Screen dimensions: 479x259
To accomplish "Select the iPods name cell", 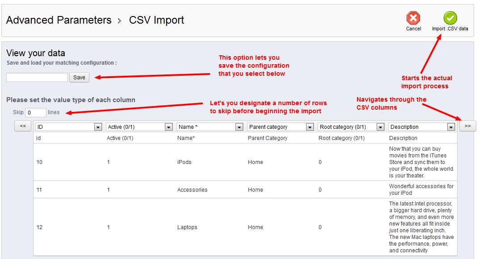I will (x=184, y=162).
